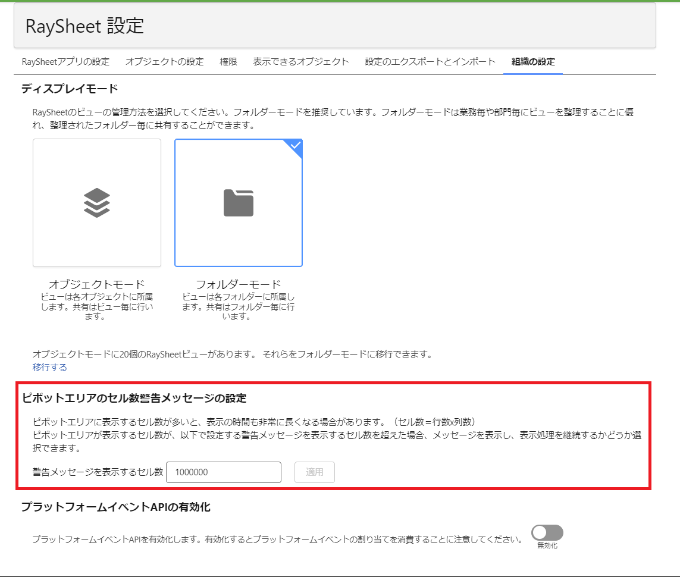Click the folder icon for folder mode
The width and height of the screenshot is (680, 577).
(239, 203)
